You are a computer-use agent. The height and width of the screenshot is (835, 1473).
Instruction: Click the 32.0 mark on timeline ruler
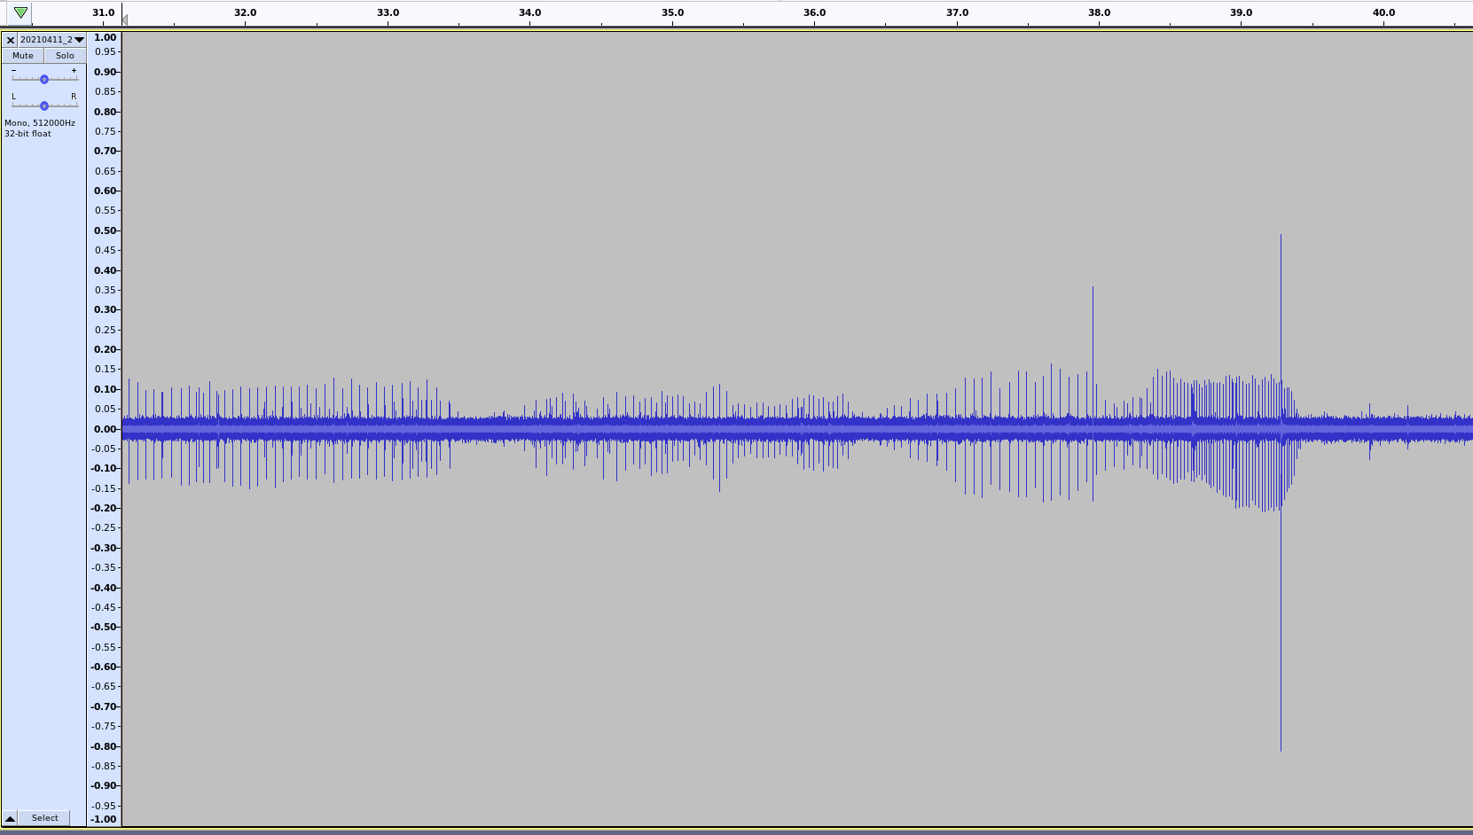pyautogui.click(x=245, y=12)
